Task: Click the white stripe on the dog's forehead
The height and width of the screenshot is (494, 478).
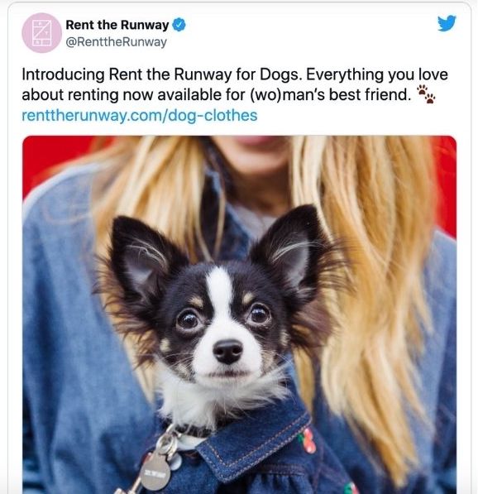Action: tap(220, 288)
